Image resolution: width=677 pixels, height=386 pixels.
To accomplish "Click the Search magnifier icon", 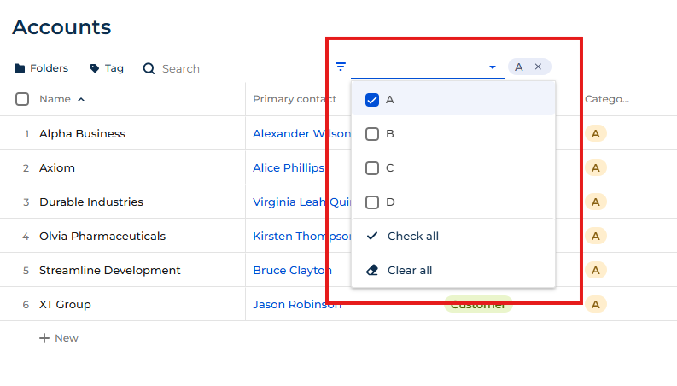I will tap(149, 68).
